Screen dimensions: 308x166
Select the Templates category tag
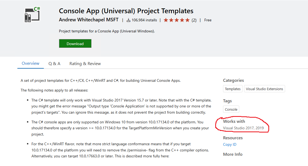[x=232, y=89]
